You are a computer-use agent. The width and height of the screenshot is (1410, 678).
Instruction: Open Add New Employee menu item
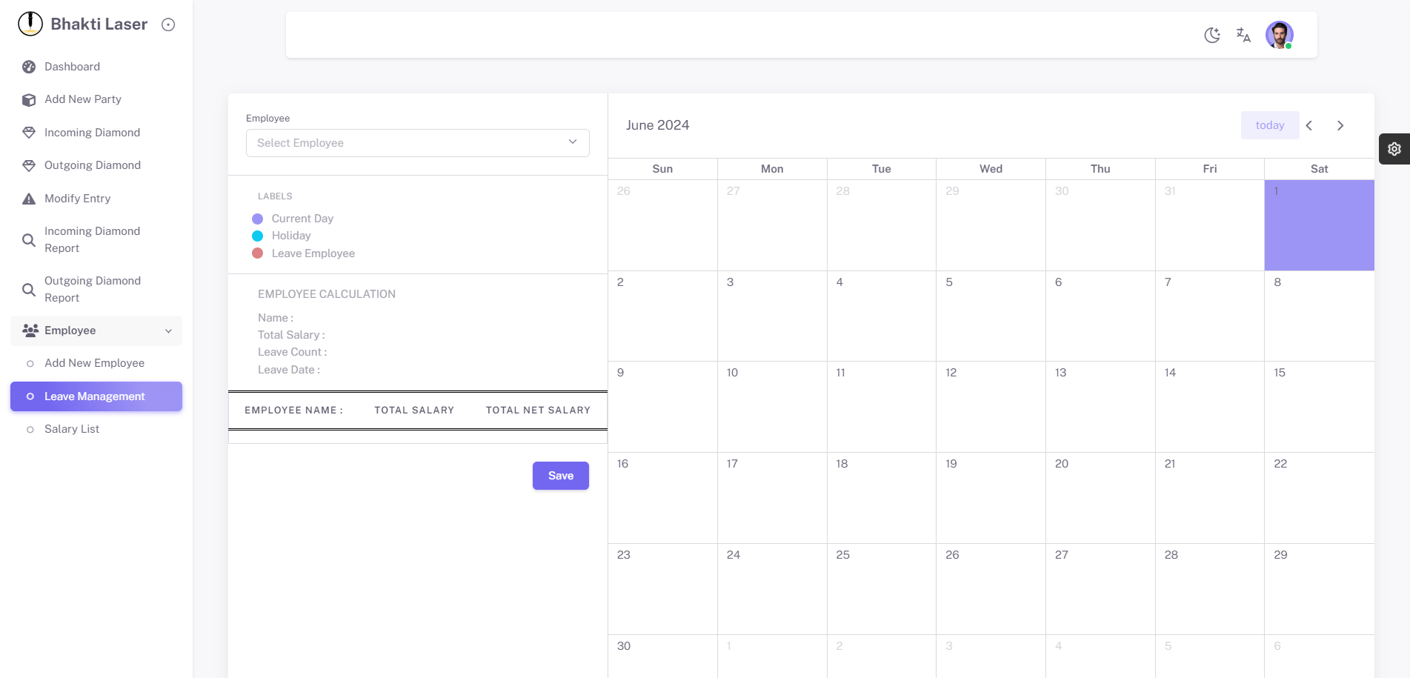click(x=94, y=363)
